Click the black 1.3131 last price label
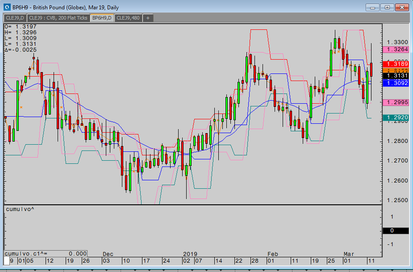413x272 pixels. click(396, 76)
